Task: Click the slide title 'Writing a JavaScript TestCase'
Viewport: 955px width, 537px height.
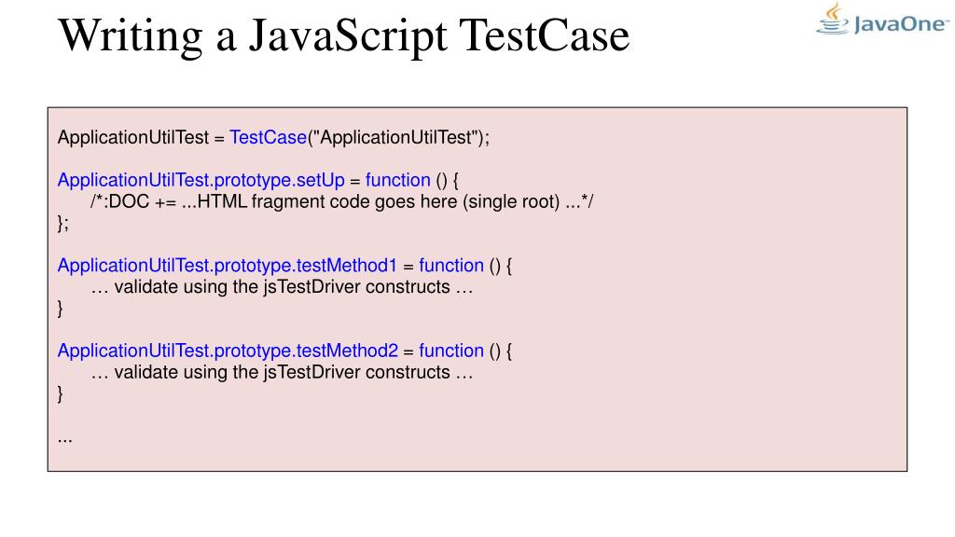Action: 343,36
